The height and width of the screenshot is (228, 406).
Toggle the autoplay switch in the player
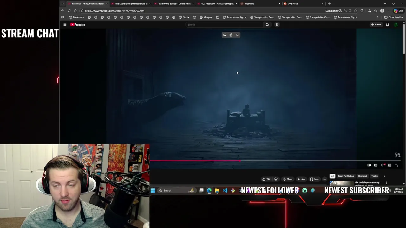click(x=369, y=165)
